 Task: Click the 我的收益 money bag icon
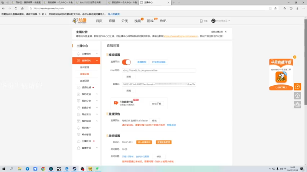[79, 94]
